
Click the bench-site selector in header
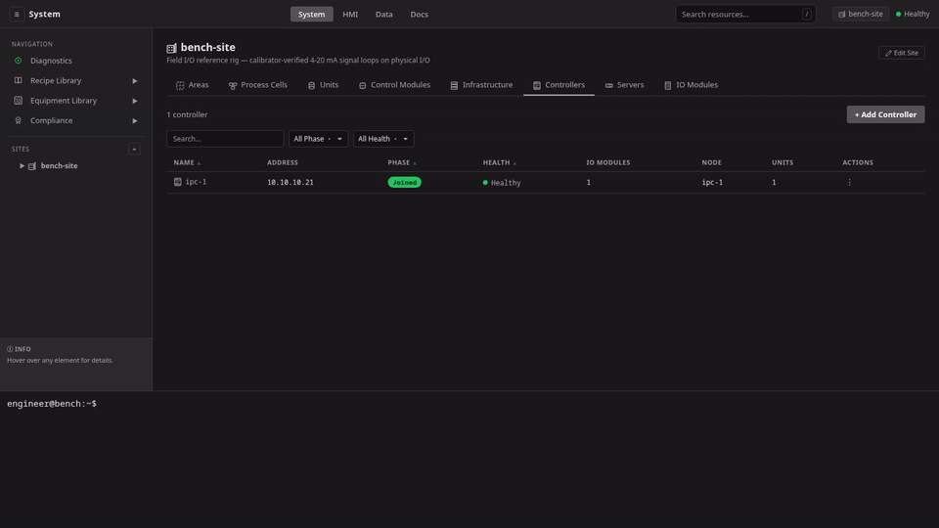[x=861, y=14]
